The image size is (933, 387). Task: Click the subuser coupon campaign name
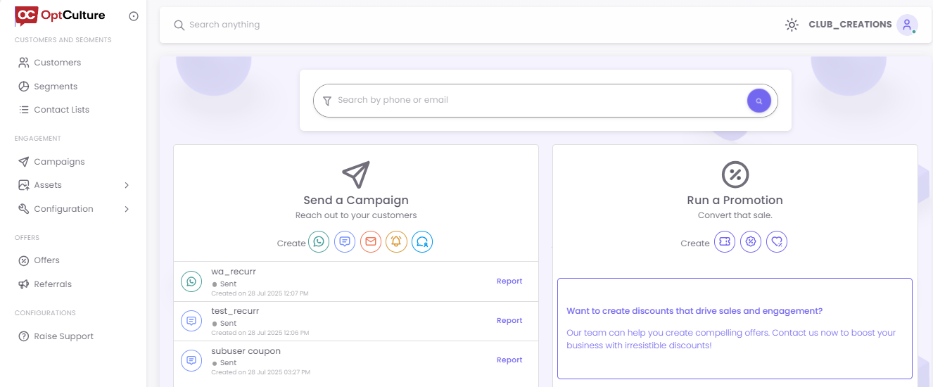tap(246, 351)
